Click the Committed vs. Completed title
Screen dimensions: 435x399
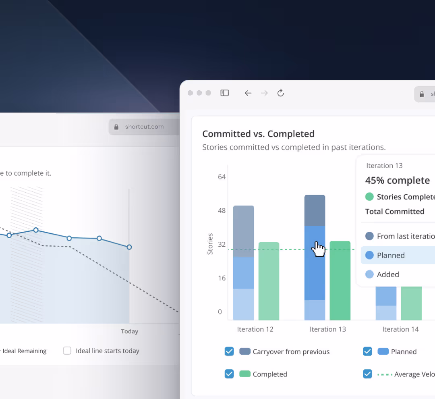(x=258, y=134)
